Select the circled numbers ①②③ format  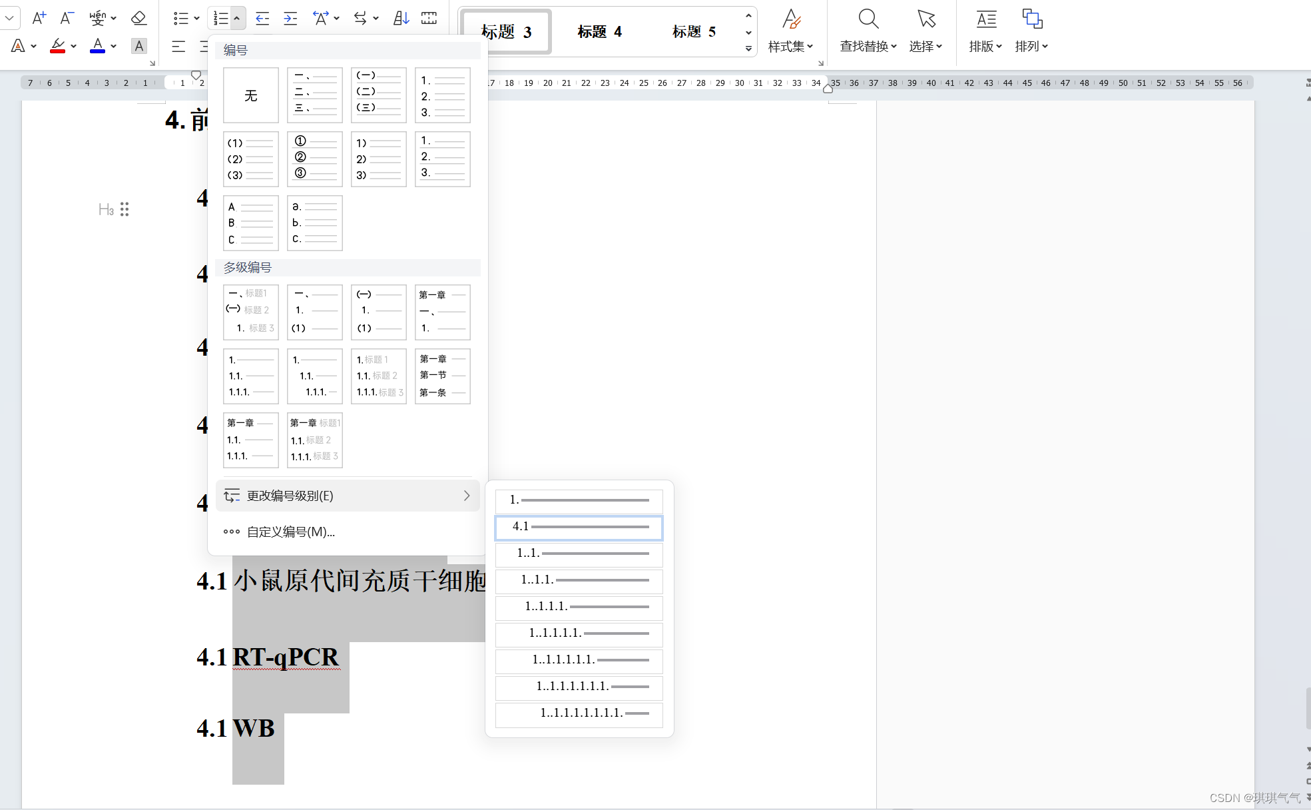(315, 159)
